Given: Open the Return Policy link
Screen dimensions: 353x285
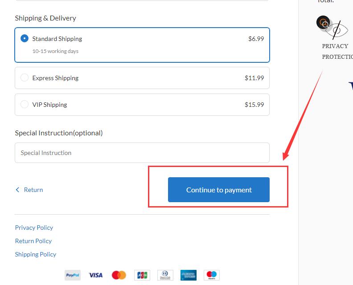Looking at the screenshot, I should (x=33, y=241).
